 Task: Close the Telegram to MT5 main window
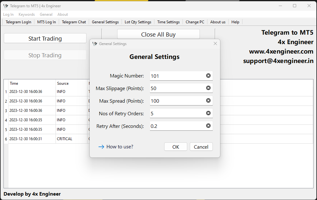click(x=309, y=6)
